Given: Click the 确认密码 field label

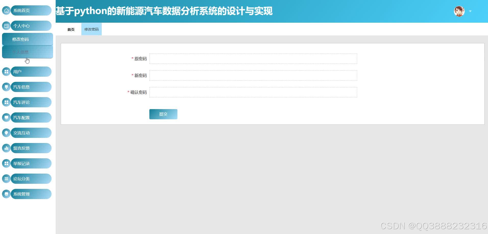Looking at the screenshot, I should tap(138, 92).
